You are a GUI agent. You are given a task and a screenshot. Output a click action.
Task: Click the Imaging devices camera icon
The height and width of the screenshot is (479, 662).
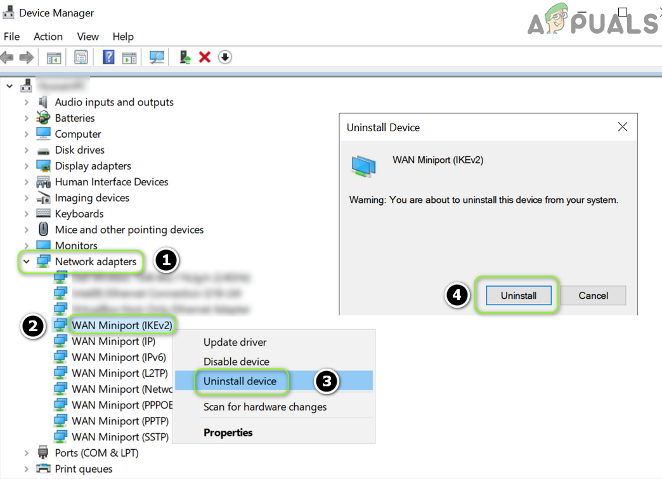point(43,198)
